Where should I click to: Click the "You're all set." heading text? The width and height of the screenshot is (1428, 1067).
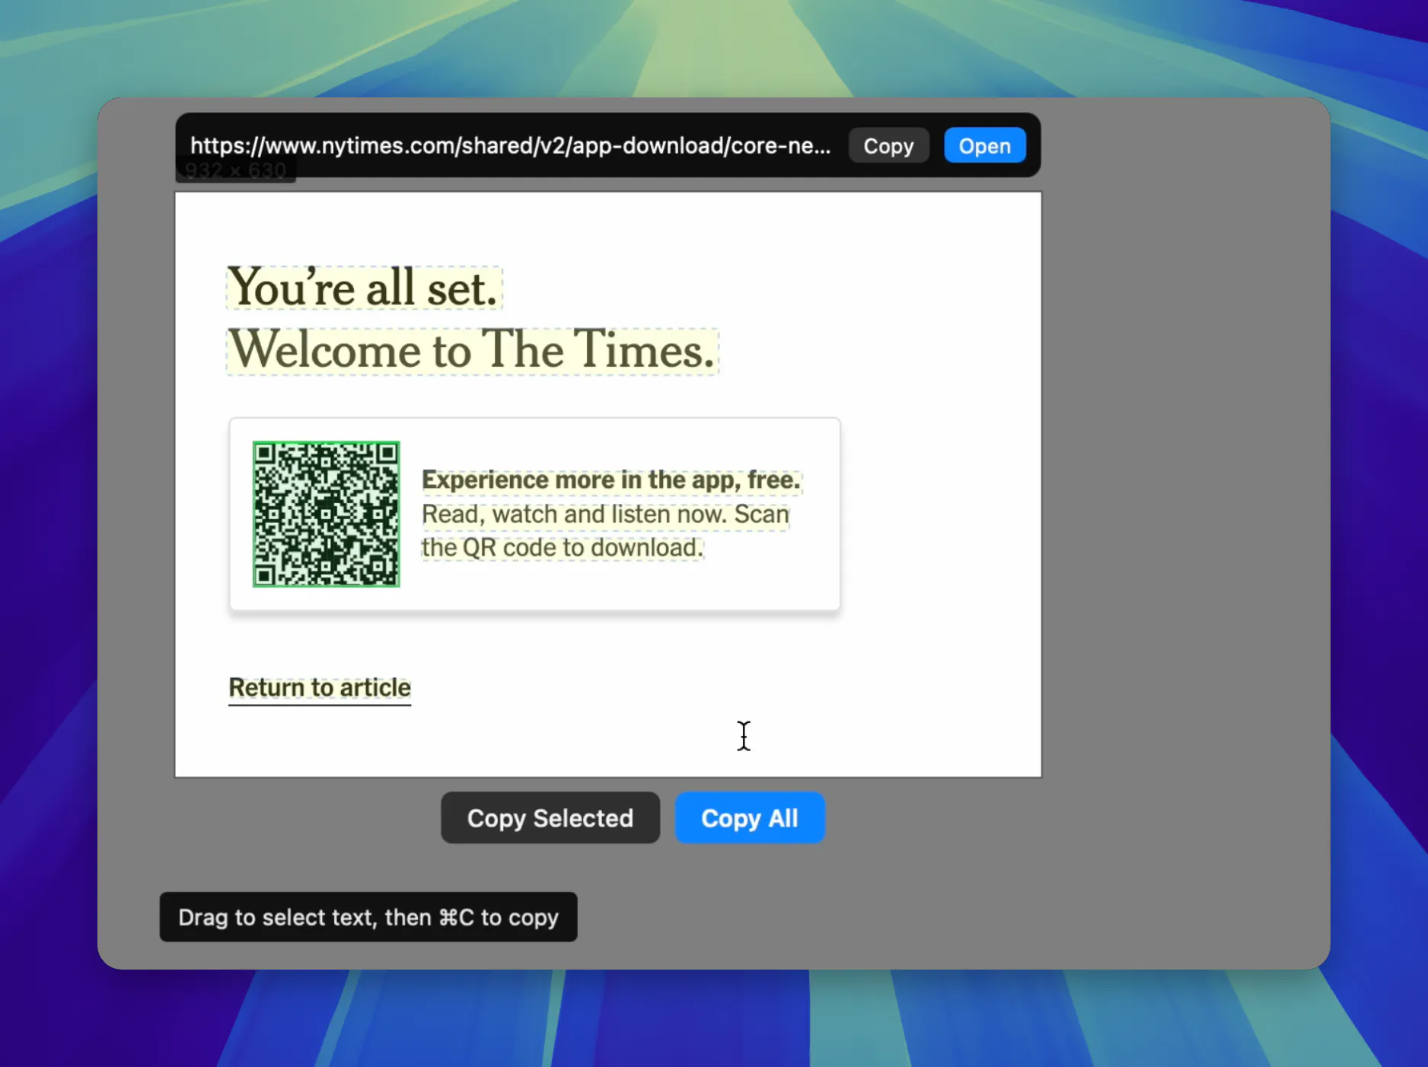click(x=364, y=288)
